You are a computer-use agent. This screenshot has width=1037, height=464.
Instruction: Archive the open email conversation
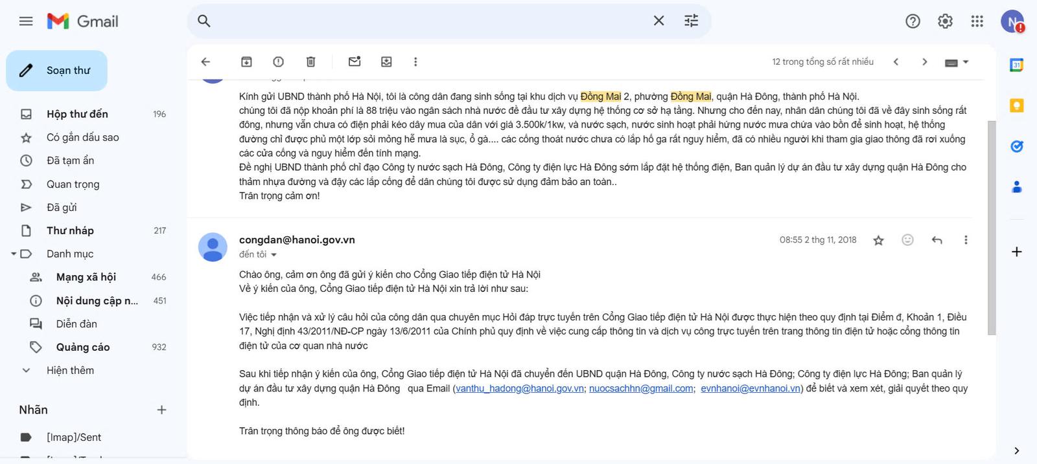(246, 61)
